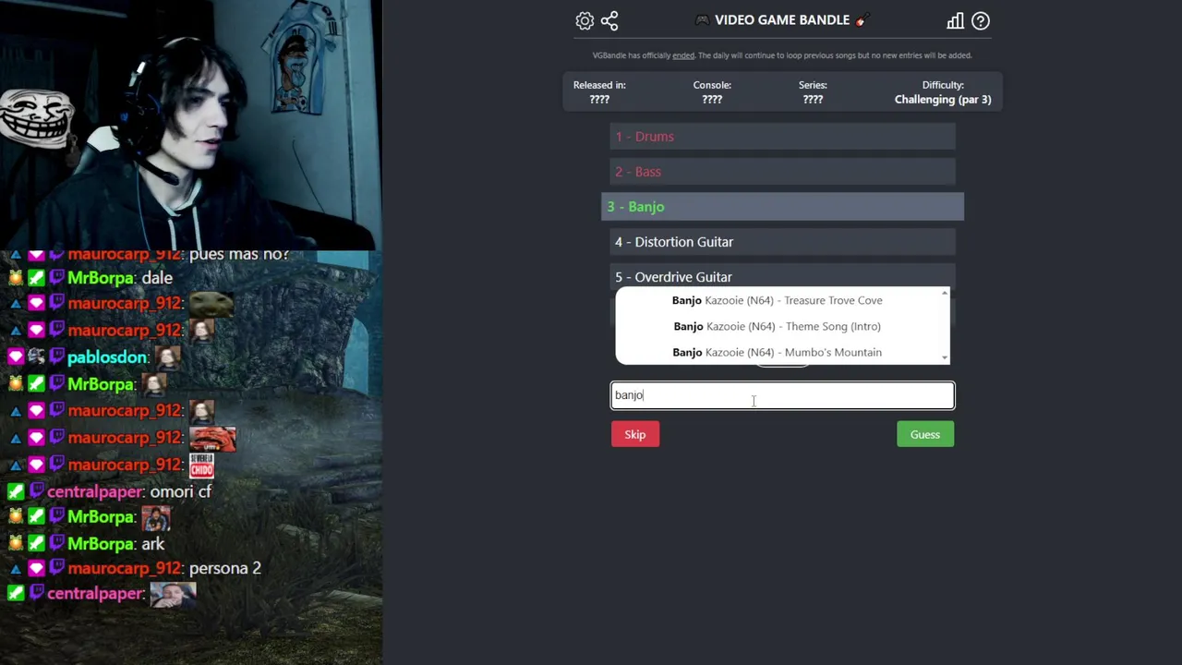Click the "Series:" hint label
The height and width of the screenshot is (665, 1182).
(x=813, y=85)
